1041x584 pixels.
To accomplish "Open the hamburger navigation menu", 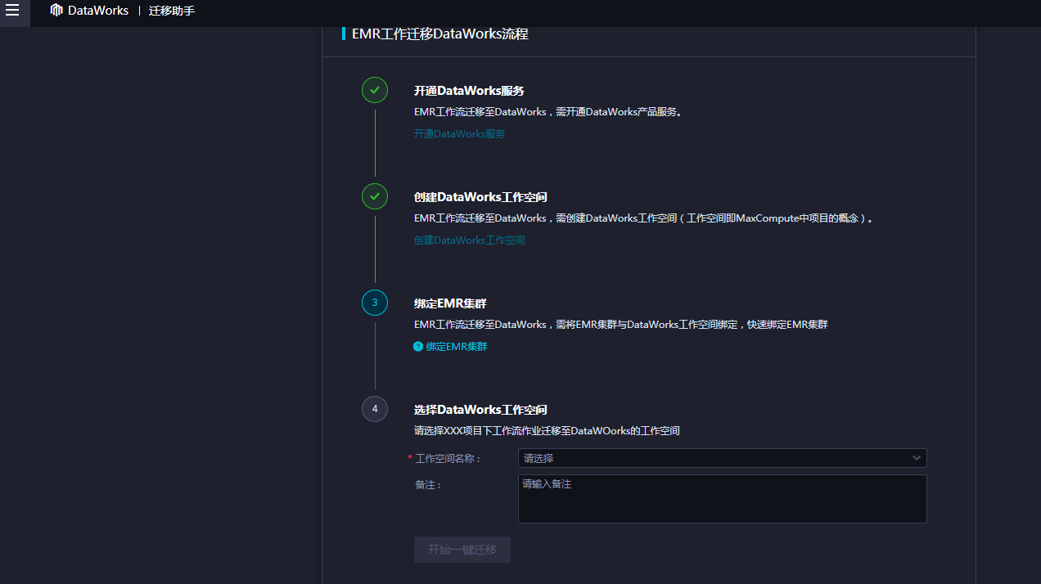I will [x=12, y=11].
